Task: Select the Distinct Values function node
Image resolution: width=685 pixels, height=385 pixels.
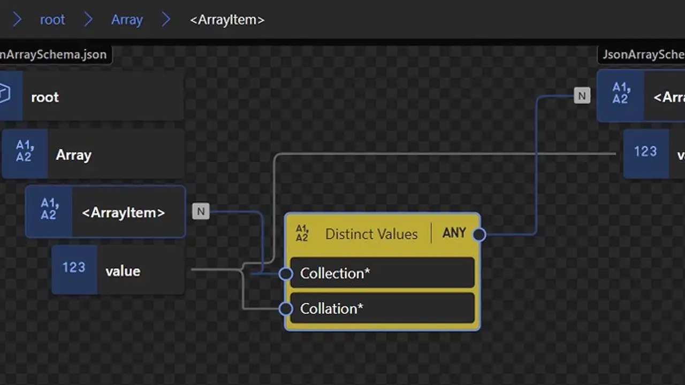Action: (x=371, y=234)
